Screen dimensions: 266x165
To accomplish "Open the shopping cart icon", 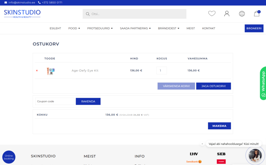I will pyautogui.click(x=257, y=13).
